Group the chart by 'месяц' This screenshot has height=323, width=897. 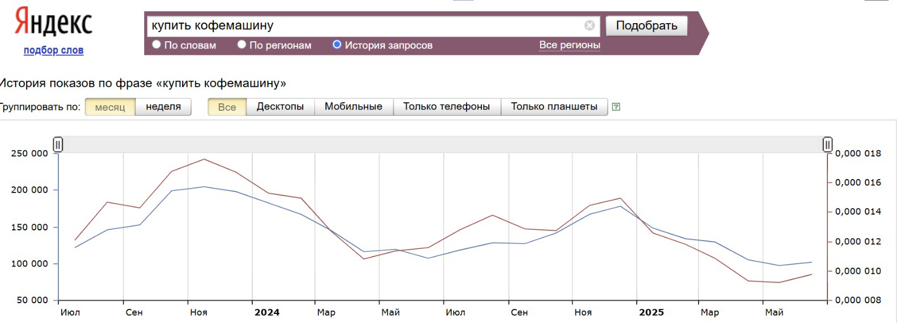110,107
